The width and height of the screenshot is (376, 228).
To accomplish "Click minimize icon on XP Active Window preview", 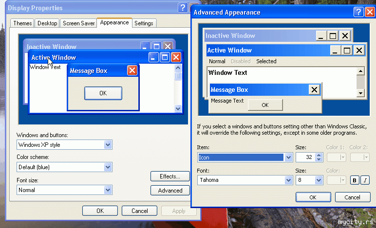I will coord(153,57).
